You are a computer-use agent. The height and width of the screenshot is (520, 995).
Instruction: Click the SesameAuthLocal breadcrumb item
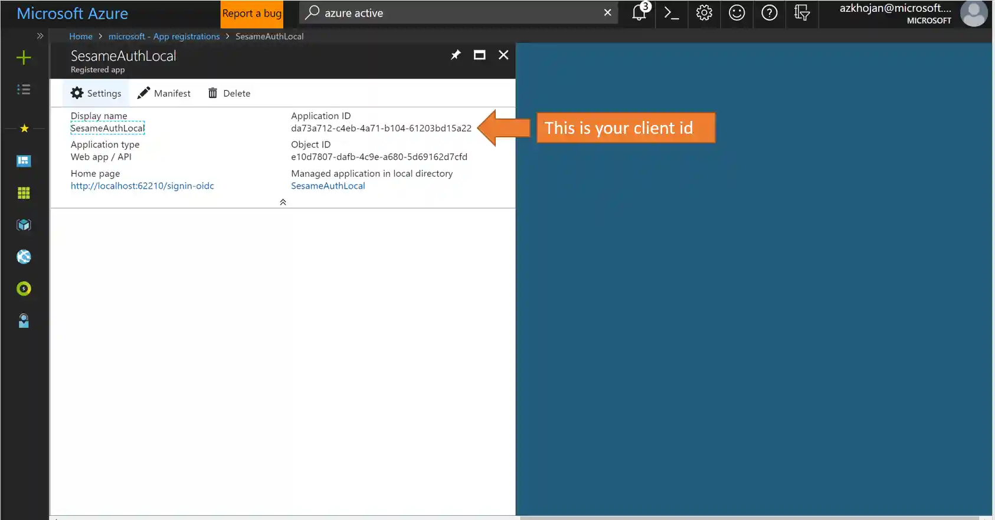pos(270,37)
